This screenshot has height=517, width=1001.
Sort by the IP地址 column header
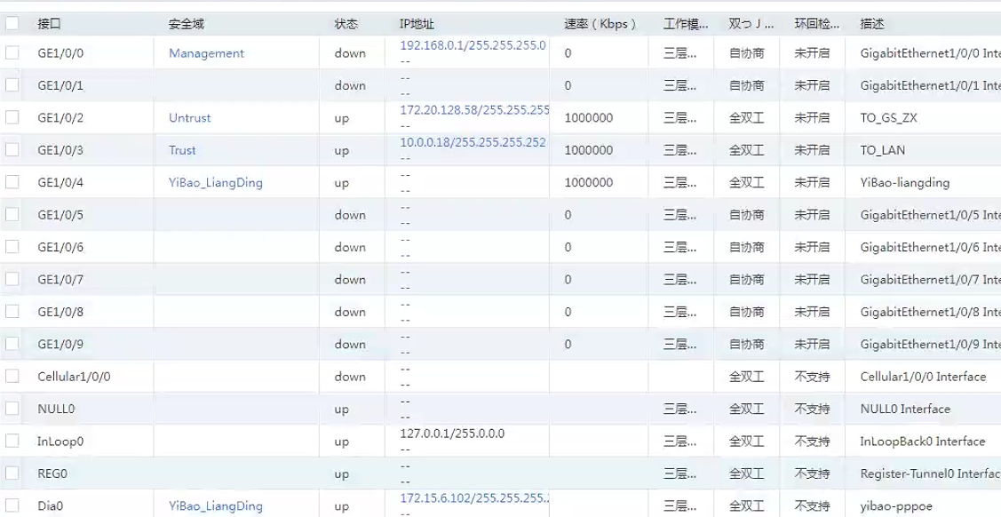(x=417, y=24)
